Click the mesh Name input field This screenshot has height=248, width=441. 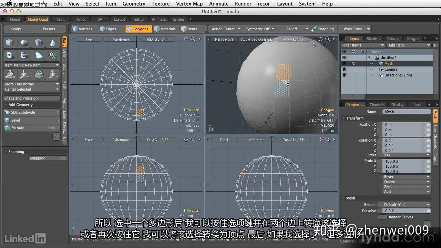point(407,112)
